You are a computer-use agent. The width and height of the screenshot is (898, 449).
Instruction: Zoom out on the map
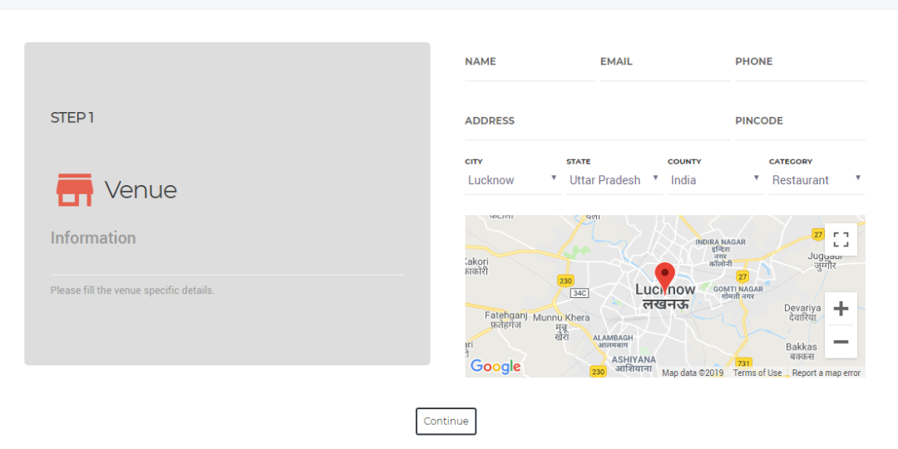[841, 341]
